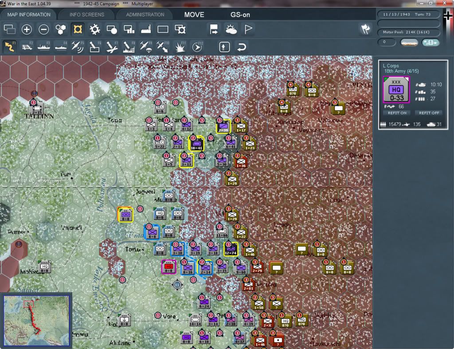This screenshot has height=349, width=454.
Task: Select the unit counter marked 14=14
Action: [x=195, y=320]
